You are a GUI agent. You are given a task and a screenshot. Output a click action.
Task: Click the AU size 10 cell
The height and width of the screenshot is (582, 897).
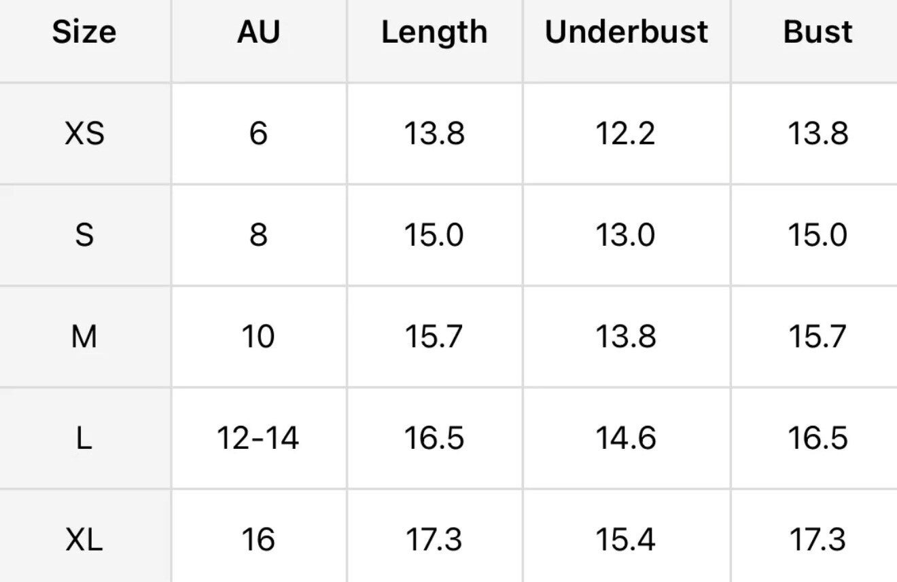click(x=258, y=336)
